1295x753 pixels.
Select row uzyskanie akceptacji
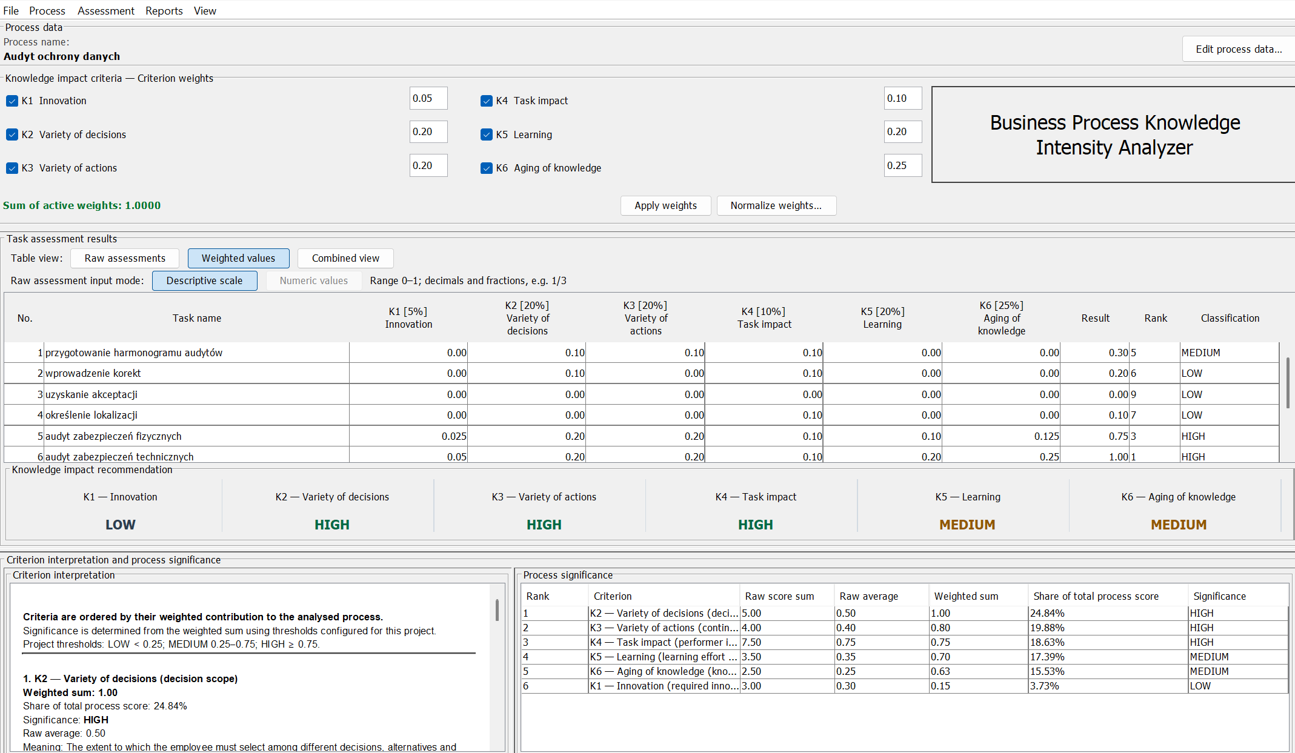click(x=642, y=394)
